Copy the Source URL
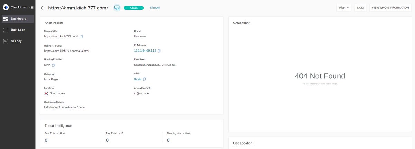Viewport: 415px width, 149px height. tap(81, 36)
